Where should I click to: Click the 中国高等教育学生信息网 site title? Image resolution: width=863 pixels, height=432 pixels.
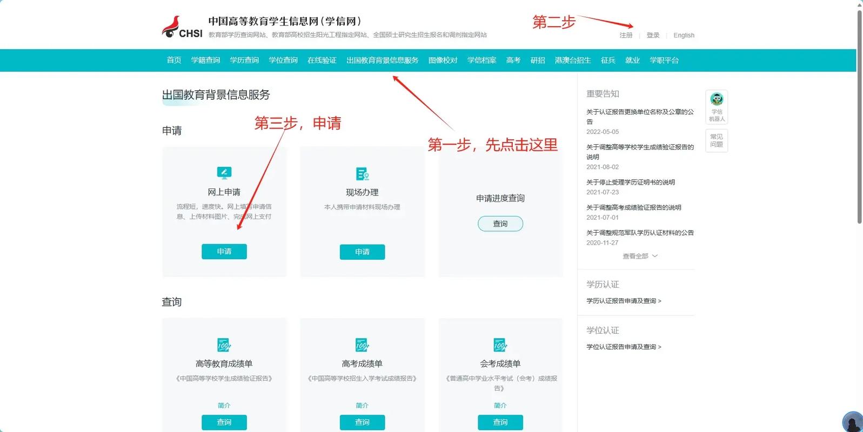285,22
